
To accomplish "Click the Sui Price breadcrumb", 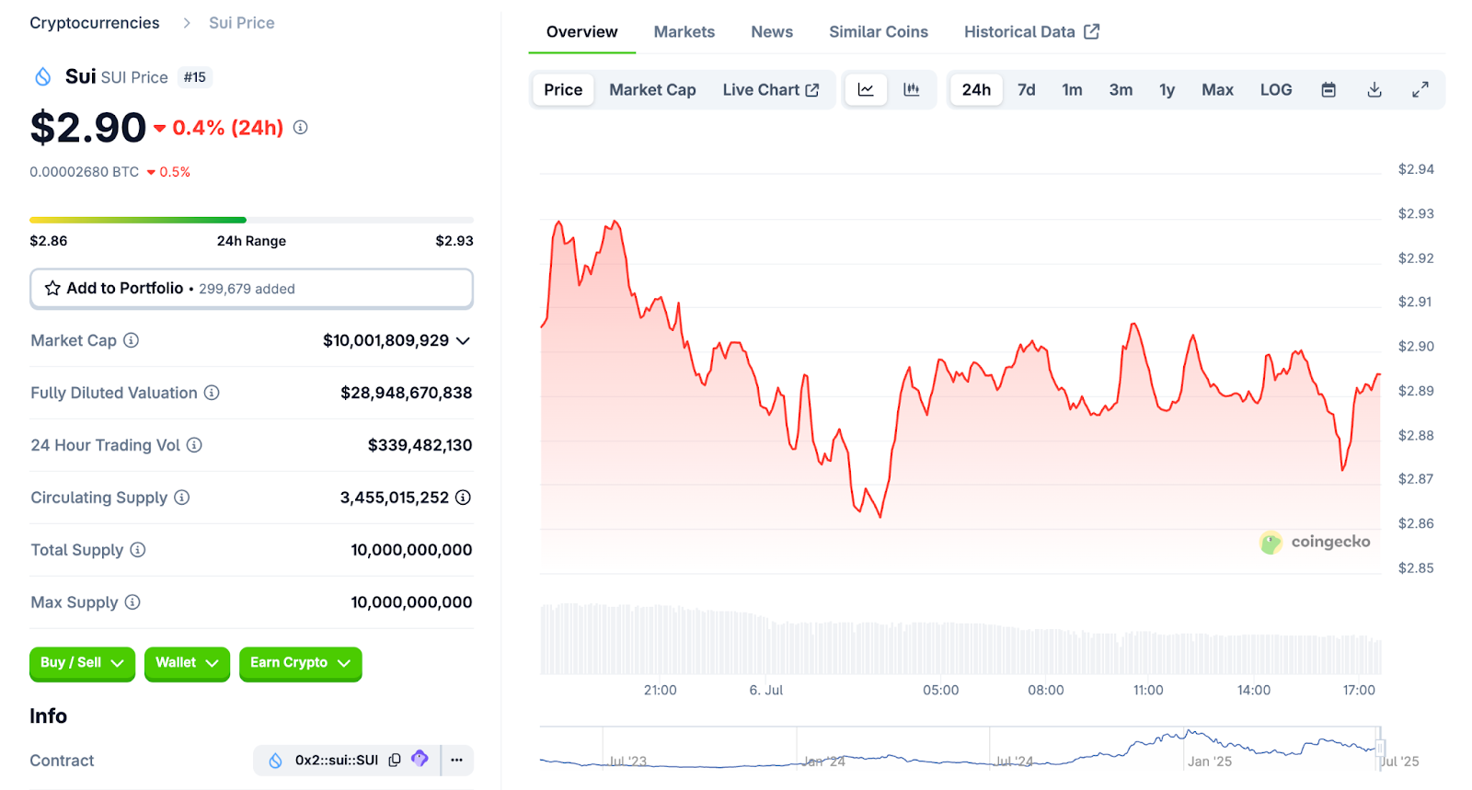I will [x=242, y=23].
